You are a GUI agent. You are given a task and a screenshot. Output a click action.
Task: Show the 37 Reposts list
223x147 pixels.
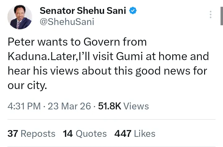click(31, 134)
